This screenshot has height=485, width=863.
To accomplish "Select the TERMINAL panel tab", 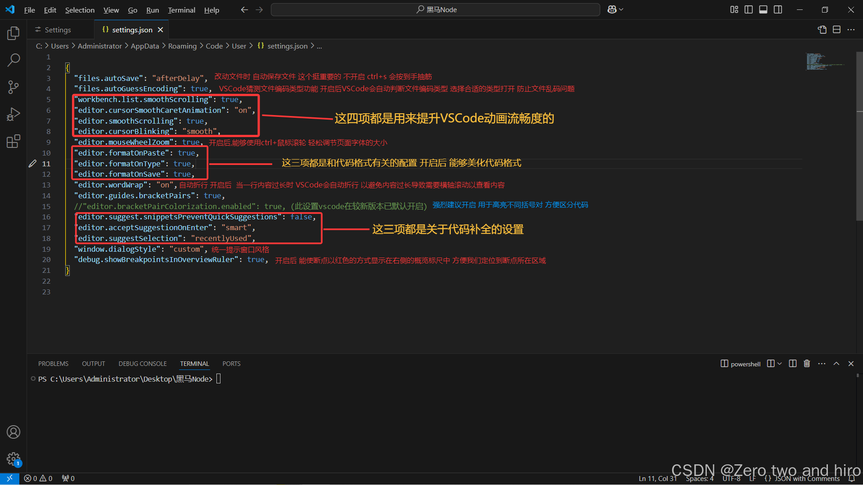I will tap(194, 364).
